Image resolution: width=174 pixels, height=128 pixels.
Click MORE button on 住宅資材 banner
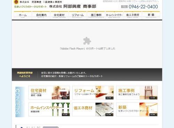tap(66, 98)
